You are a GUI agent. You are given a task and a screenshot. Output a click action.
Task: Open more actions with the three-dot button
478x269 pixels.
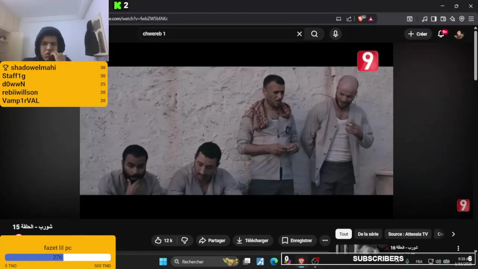[x=325, y=241]
